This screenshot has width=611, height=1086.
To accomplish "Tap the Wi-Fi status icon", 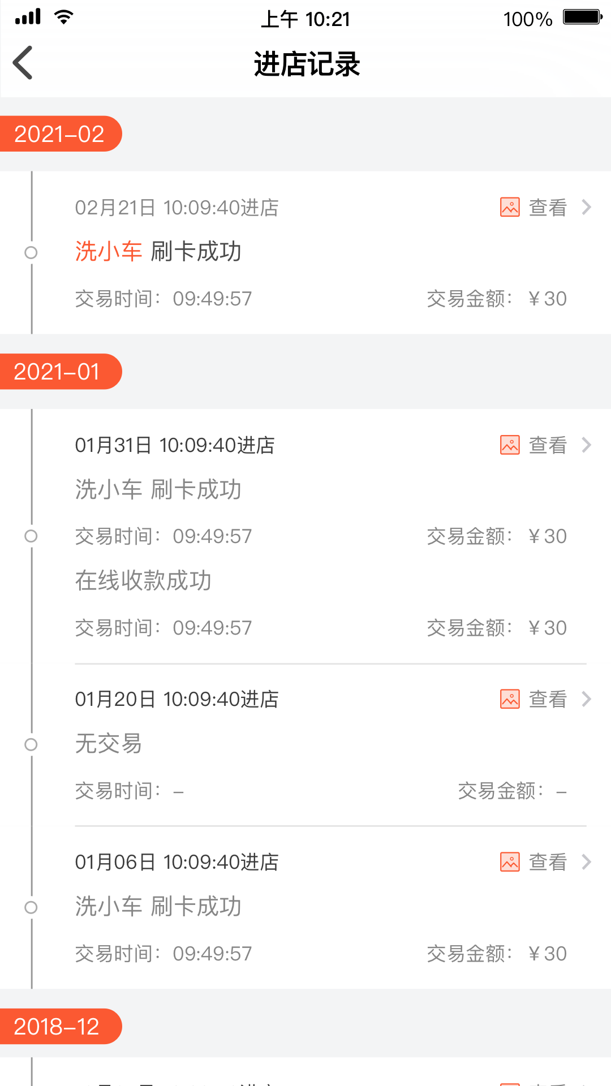I will [64, 17].
